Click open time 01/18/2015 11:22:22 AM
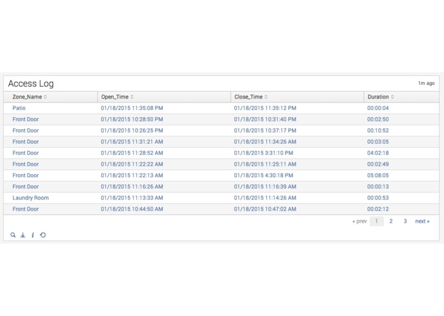The image size is (444, 316). (x=132, y=164)
